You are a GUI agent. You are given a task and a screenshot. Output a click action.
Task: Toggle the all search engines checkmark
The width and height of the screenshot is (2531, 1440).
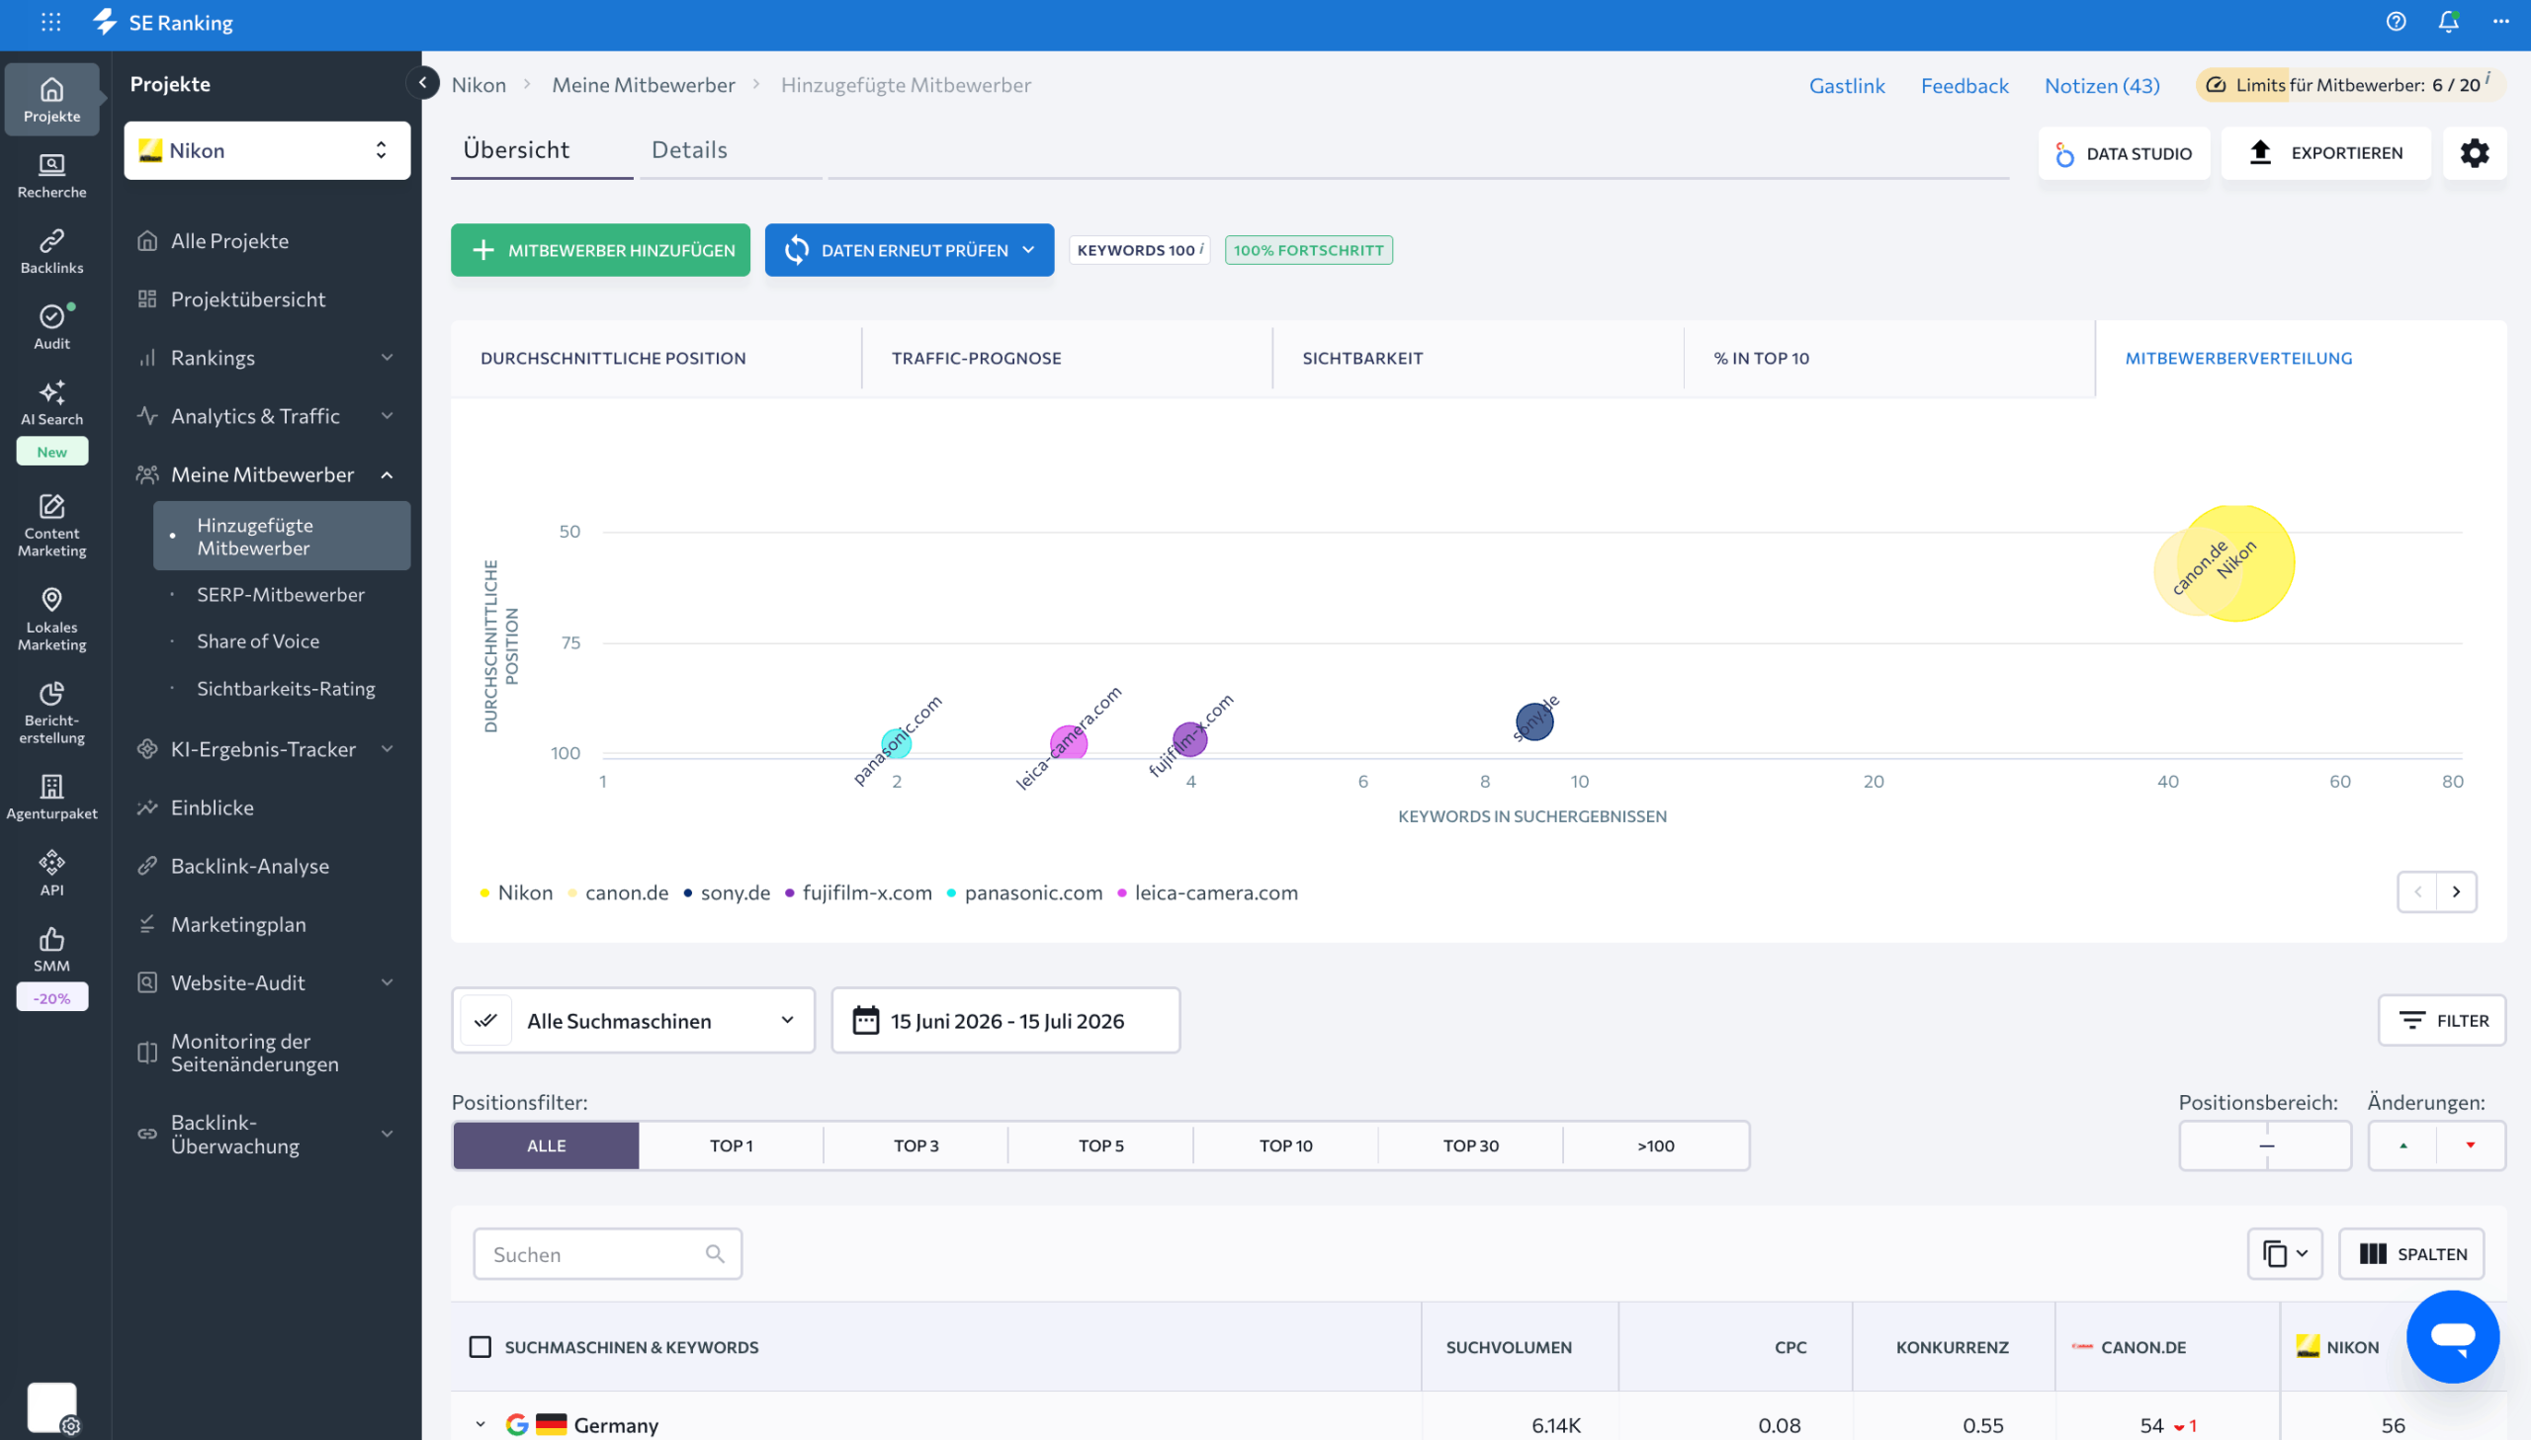(485, 1021)
